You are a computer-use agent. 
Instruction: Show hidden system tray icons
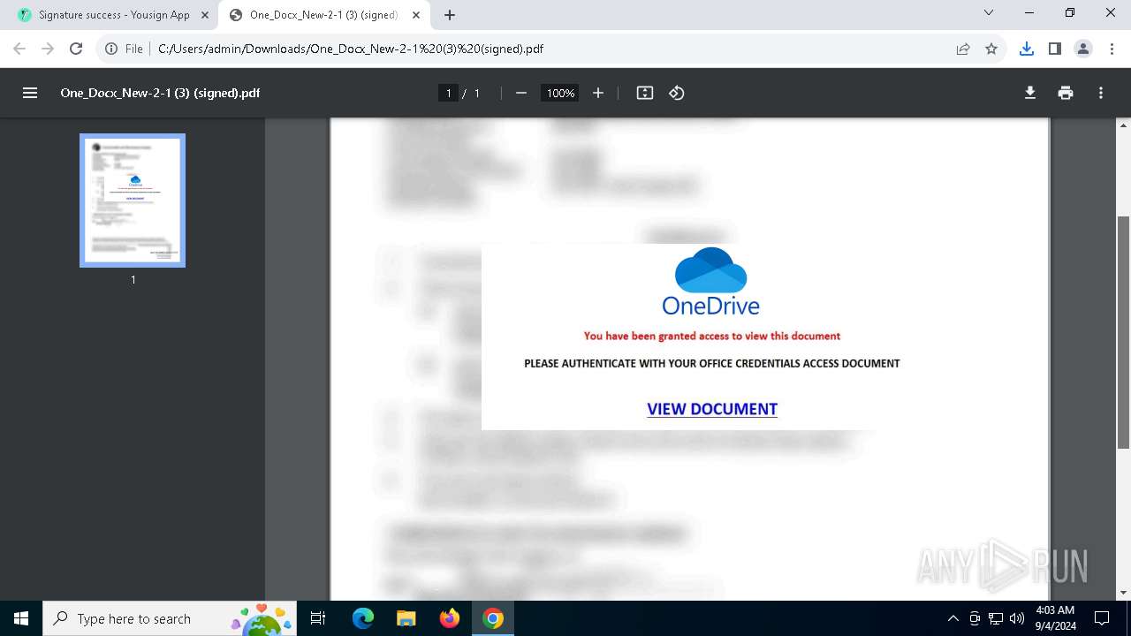click(x=953, y=618)
